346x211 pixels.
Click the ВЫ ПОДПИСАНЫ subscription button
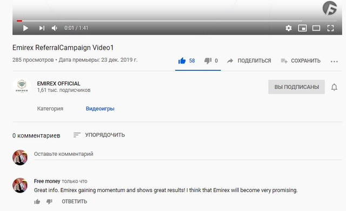click(296, 87)
